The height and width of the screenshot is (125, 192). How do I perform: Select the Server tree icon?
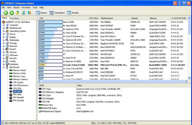pyautogui.click(x=7, y=34)
